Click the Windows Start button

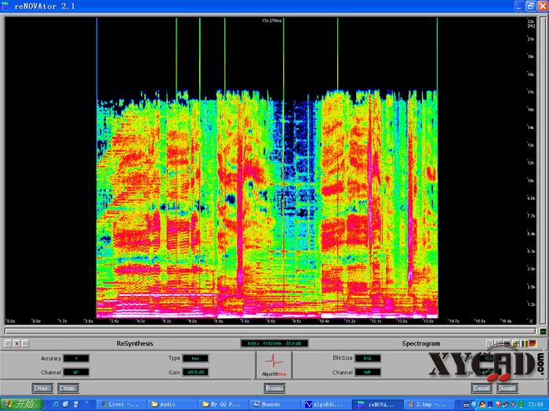21,405
